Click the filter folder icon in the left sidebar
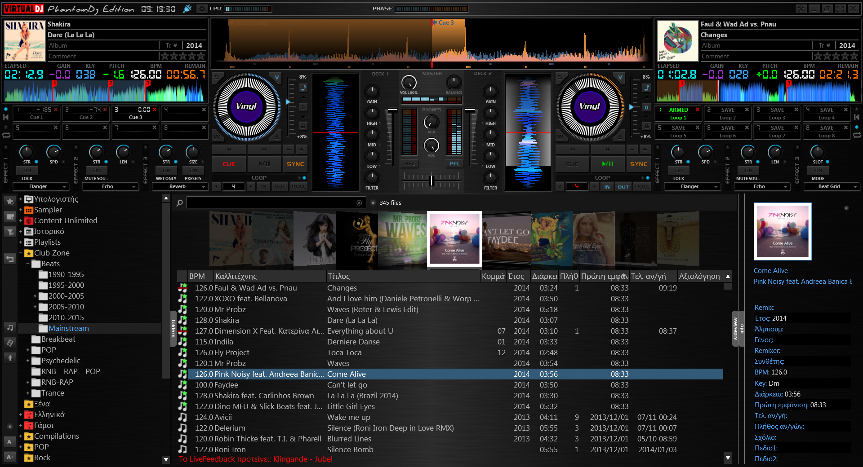The image size is (863, 467). [x=9, y=232]
